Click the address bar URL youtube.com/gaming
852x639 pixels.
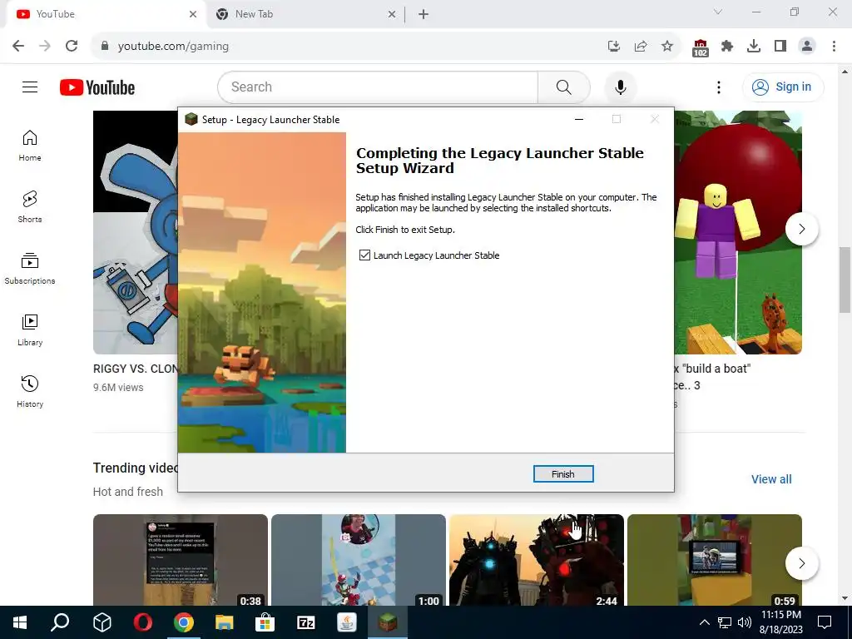(x=173, y=47)
